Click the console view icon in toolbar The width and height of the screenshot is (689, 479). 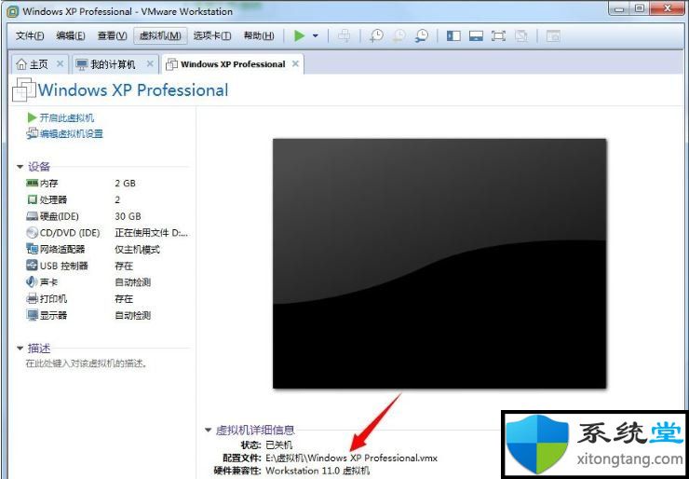553,36
